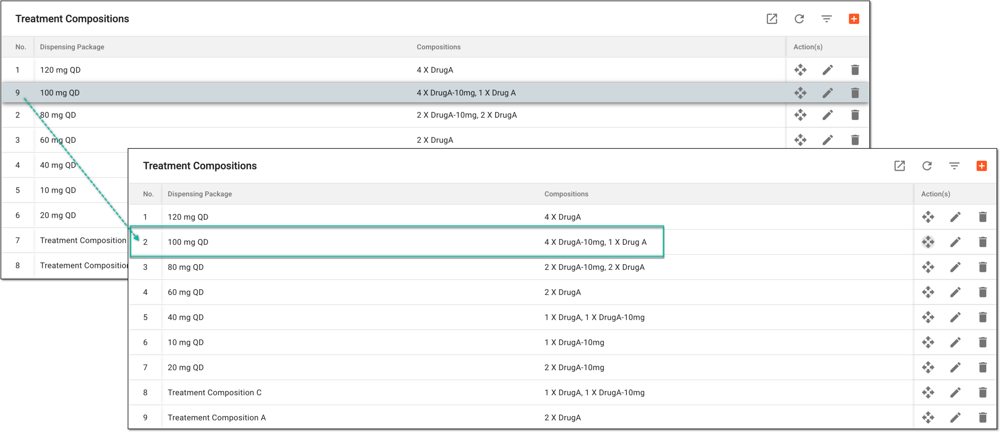Delete the 4 X DrugA row in back panel

[855, 70]
